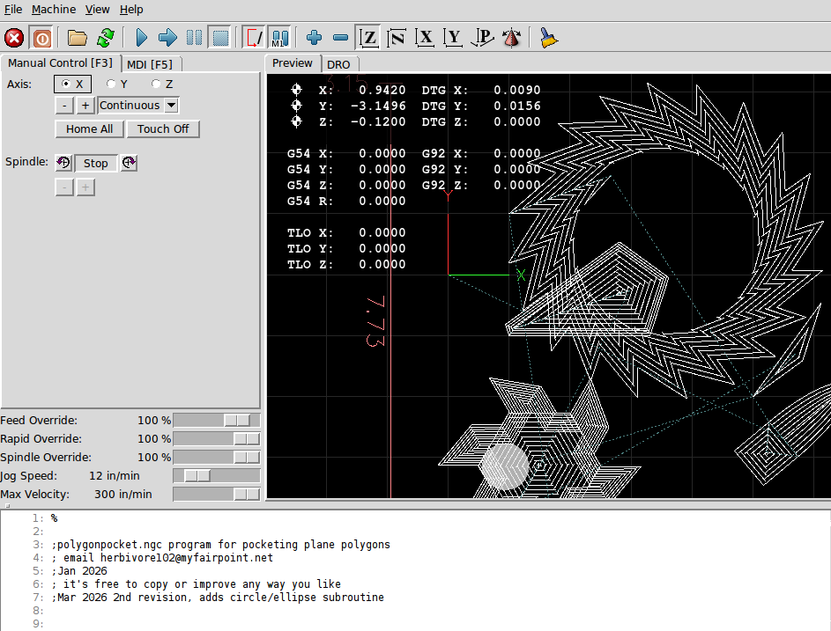Viewport: 831px width, 631px height.
Task: Click line 3 in the G-code listing
Action: [x=220, y=545]
